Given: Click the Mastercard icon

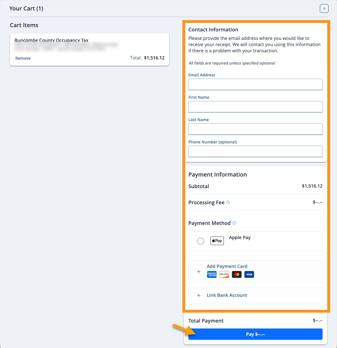Looking at the screenshot, I should point(237,274).
